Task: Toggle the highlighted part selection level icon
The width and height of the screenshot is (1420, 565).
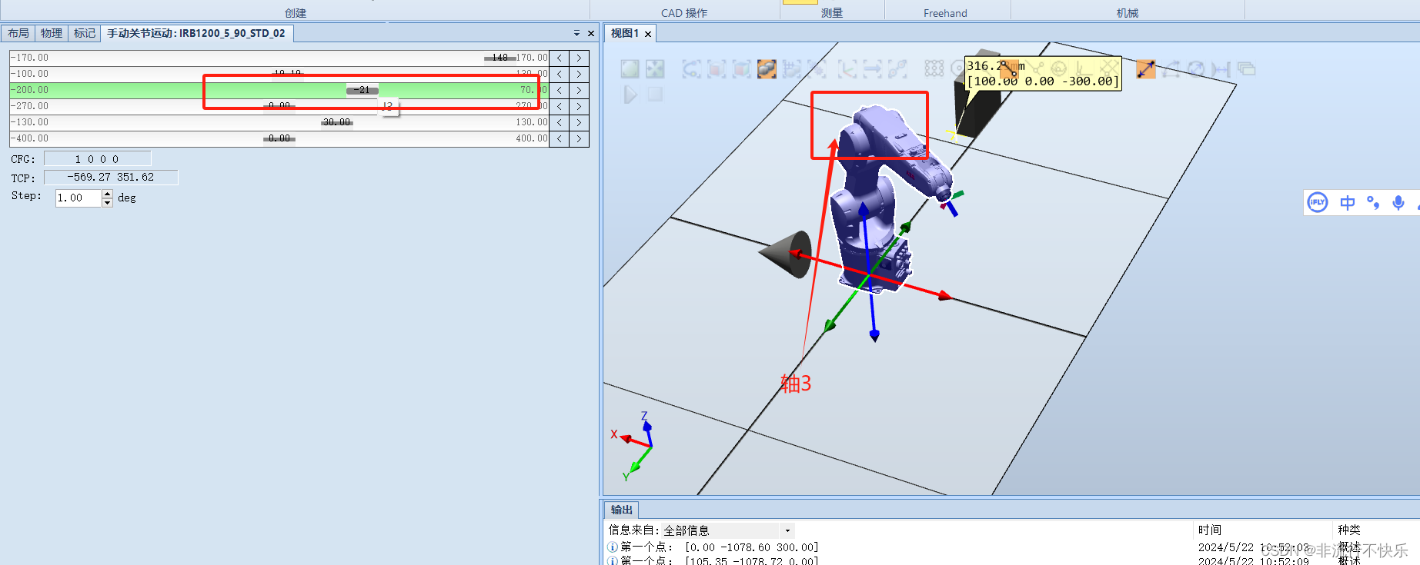Action: tap(767, 69)
